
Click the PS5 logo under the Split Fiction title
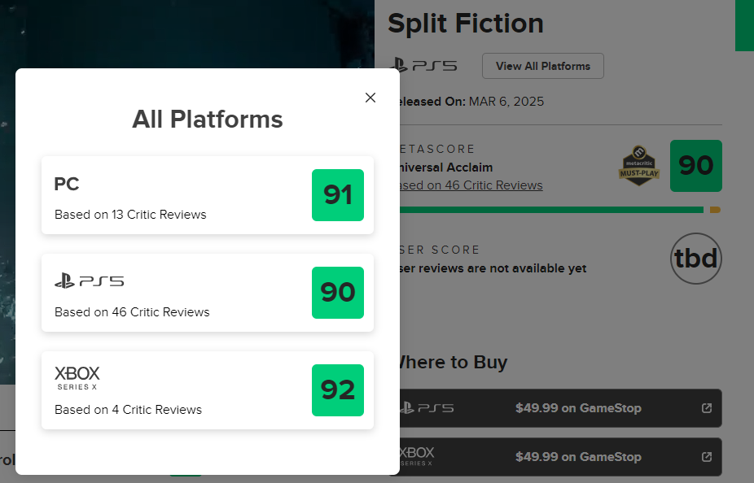coord(424,66)
